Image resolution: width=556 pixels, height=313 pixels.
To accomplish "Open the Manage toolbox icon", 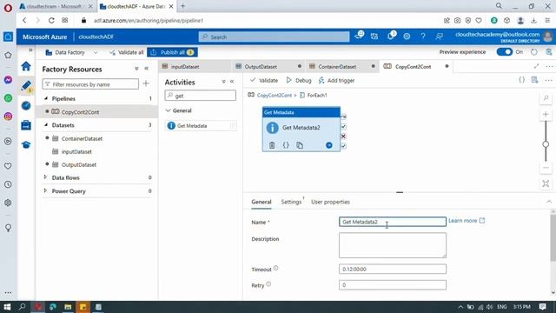I will pos(26,125).
